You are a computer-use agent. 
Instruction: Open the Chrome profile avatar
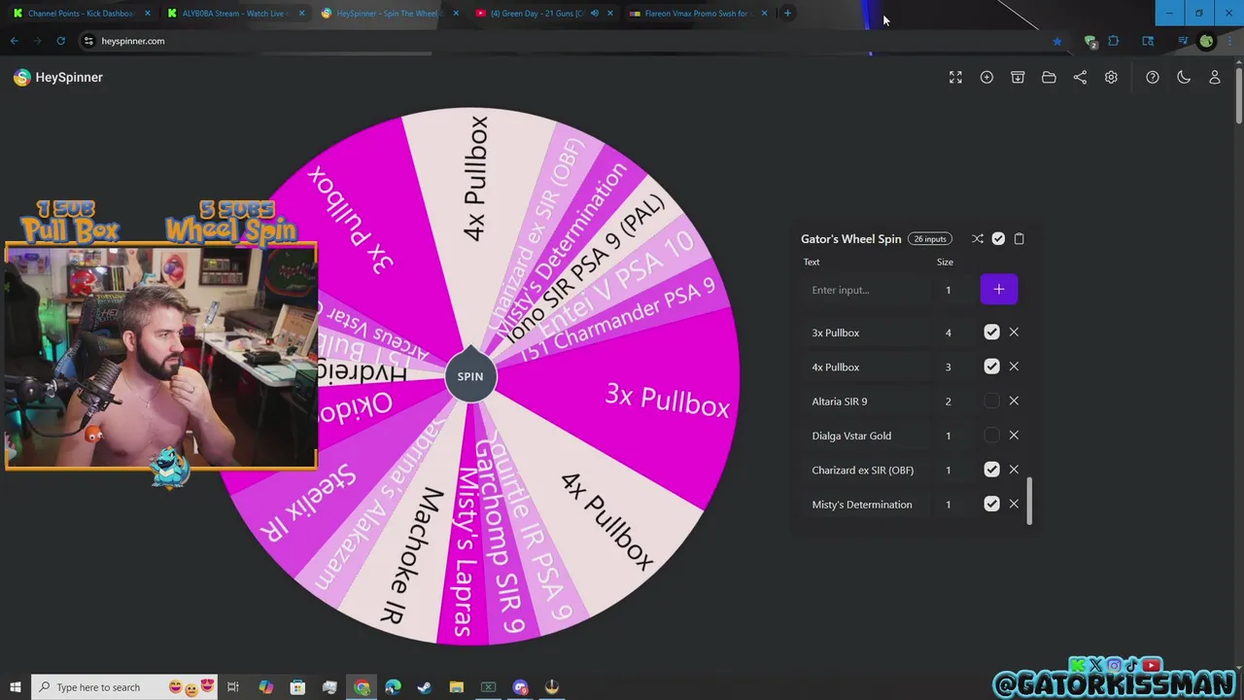[1206, 41]
